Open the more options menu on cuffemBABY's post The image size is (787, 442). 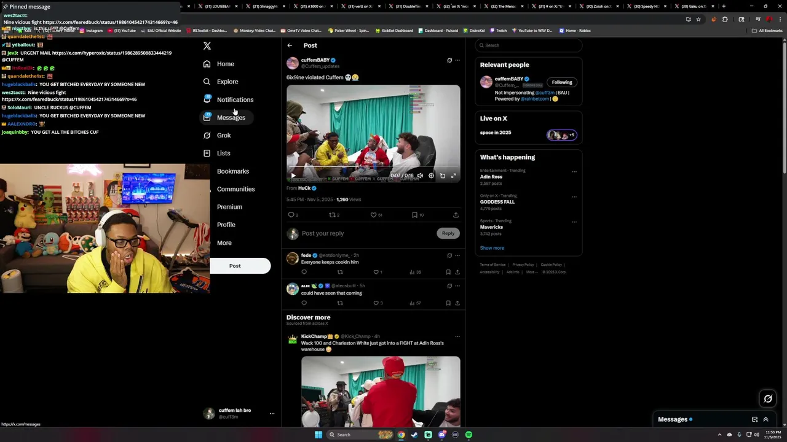457,60
